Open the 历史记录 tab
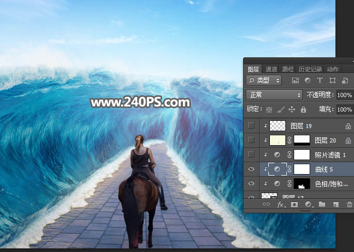354x252 pixels. pos(310,69)
